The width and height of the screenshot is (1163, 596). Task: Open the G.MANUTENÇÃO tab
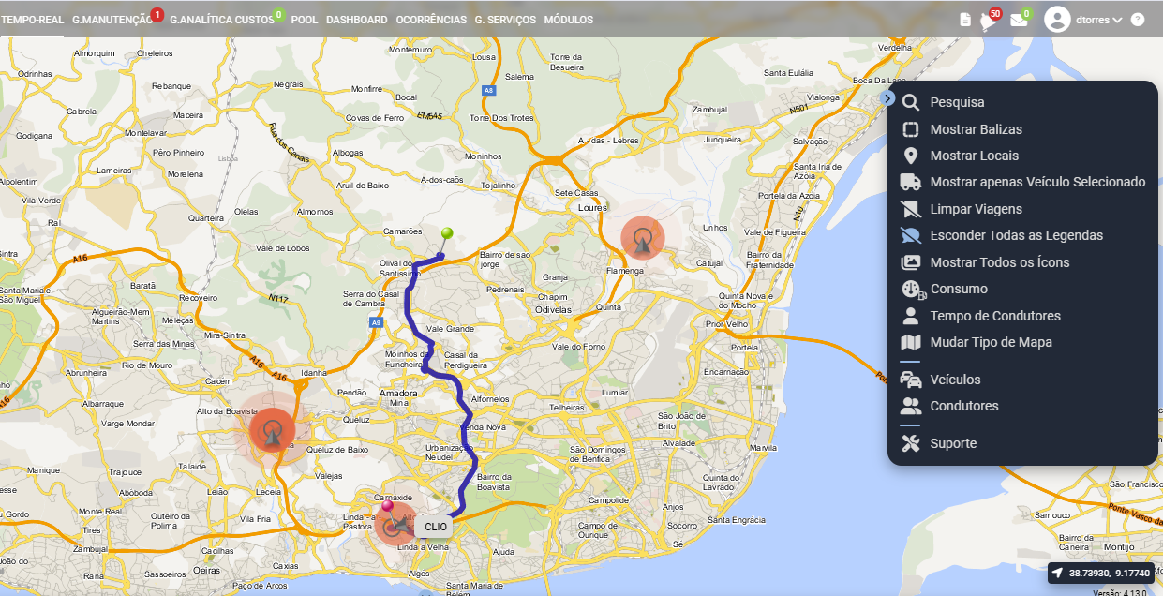(112, 20)
